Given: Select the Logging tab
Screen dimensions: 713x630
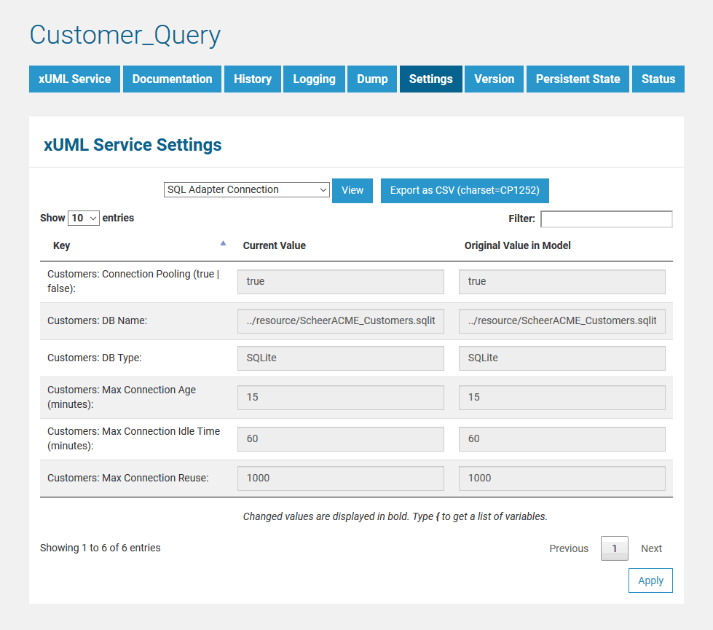Looking at the screenshot, I should click(x=314, y=79).
